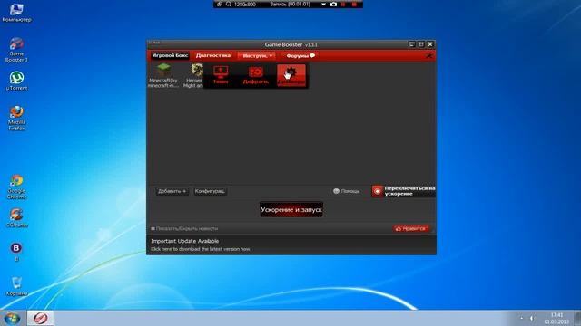Viewport: 581px width, 326px height.
Task: Open the highlighted Драйверы gear tool
Action: click(291, 75)
